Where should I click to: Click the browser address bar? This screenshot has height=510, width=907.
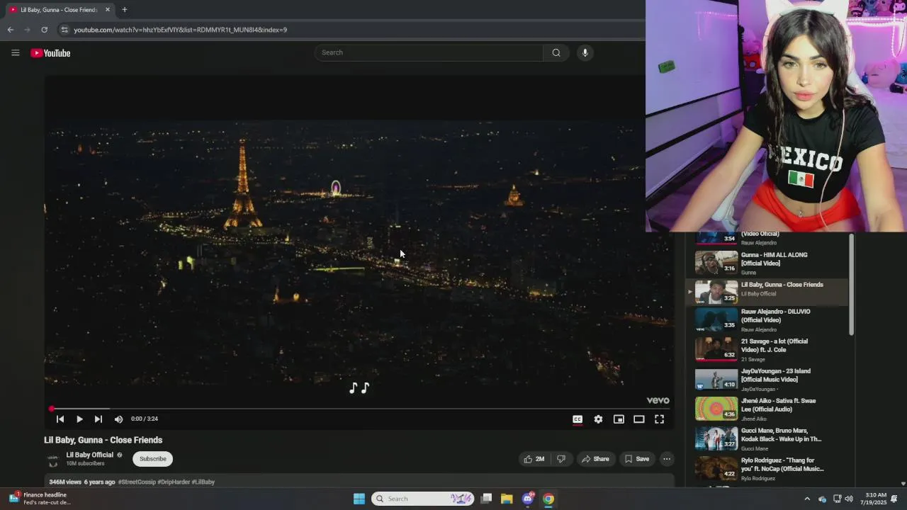354,30
